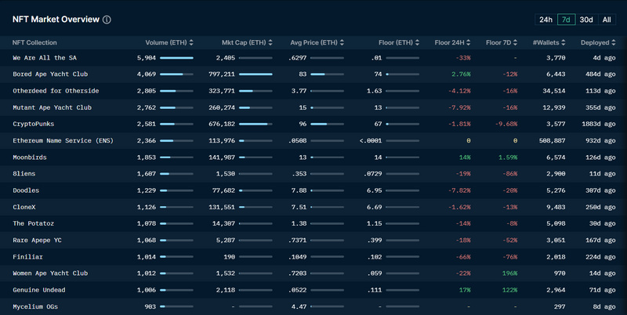Sort by Avg Price (ETH) column arrows
Screen dimensions: 627x315
(x=342, y=42)
